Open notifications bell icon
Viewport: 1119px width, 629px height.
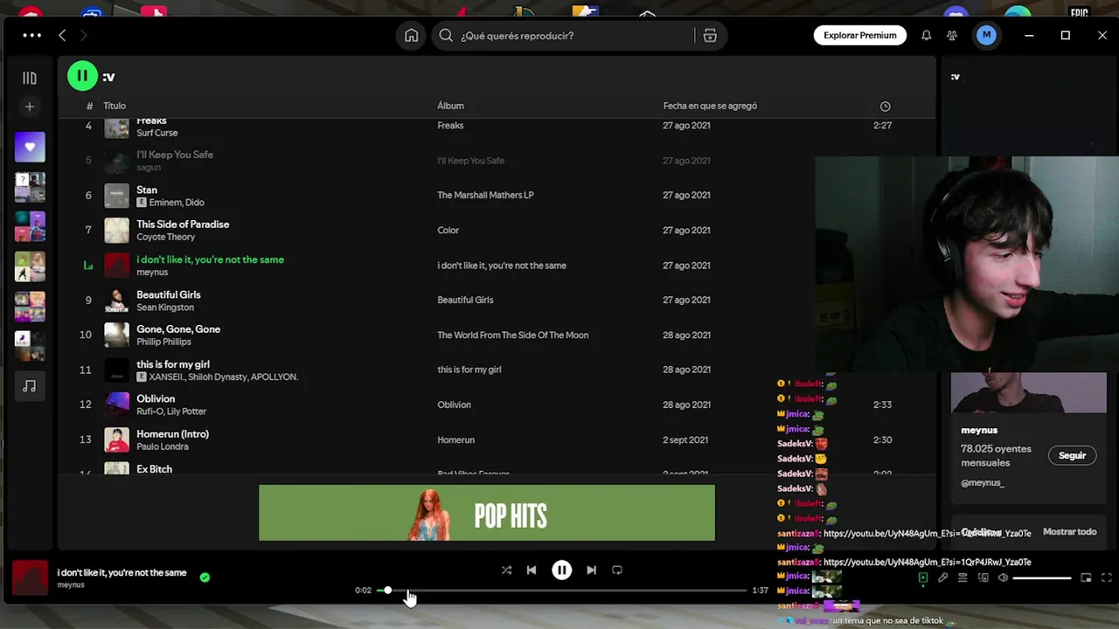point(926,35)
